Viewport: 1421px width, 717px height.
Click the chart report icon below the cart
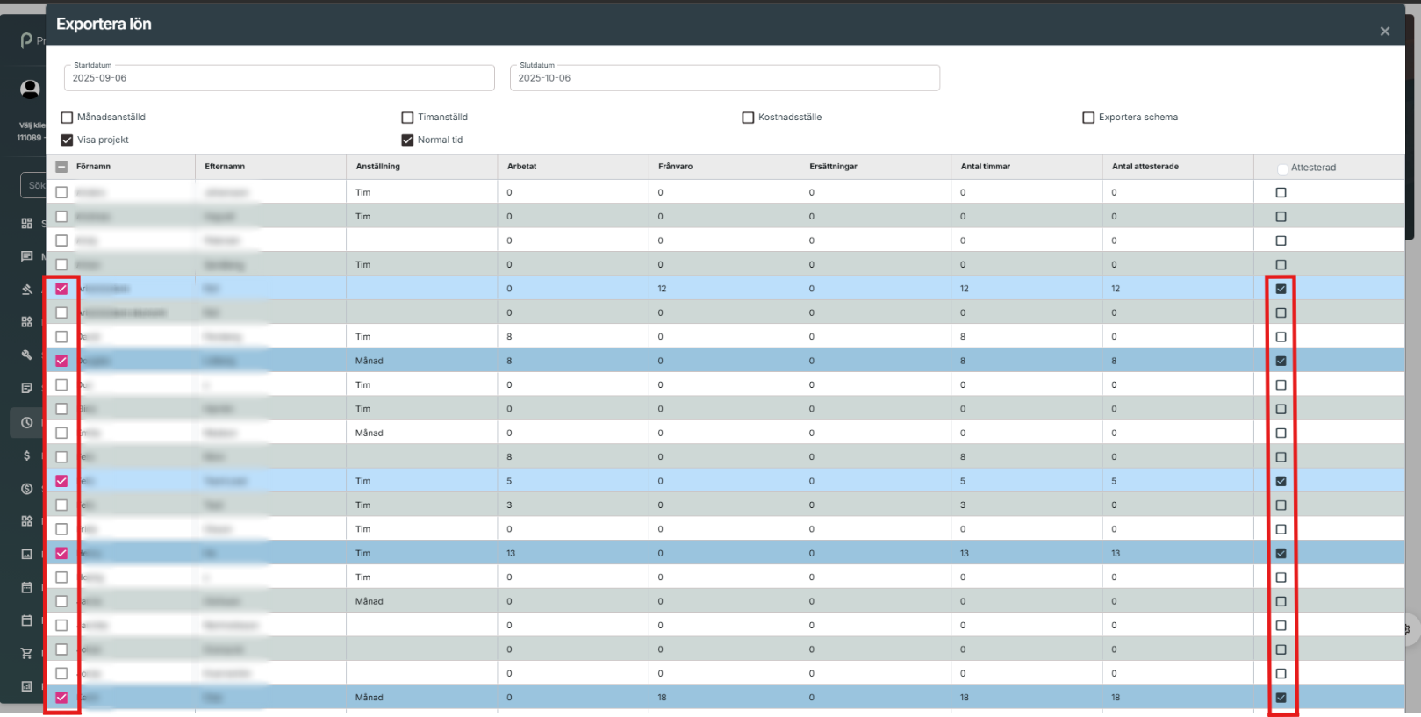[27, 686]
